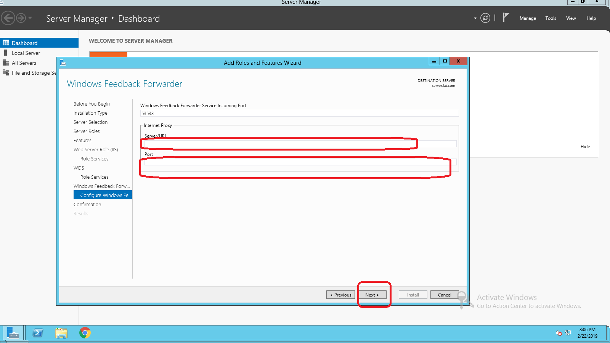Click the refresh dashboard icon
Screen dimensions: 610x343
(x=485, y=18)
